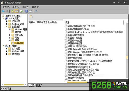Toggle the Show/Hide action pane icon
Viewport: 129px width, 91px height.
coord(31,11)
